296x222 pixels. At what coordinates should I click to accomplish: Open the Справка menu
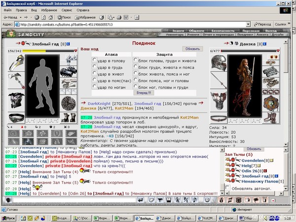(x=83, y=10)
